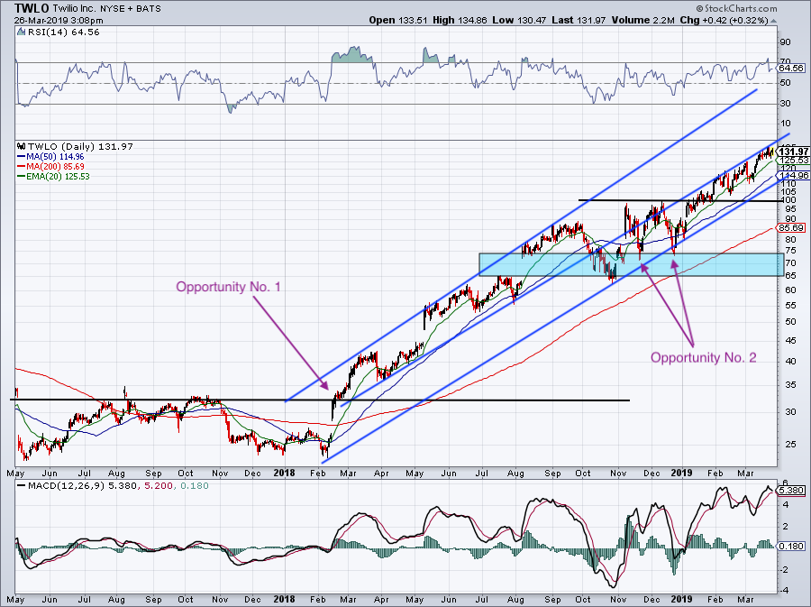Click the 100 price label on price axis

(788, 199)
